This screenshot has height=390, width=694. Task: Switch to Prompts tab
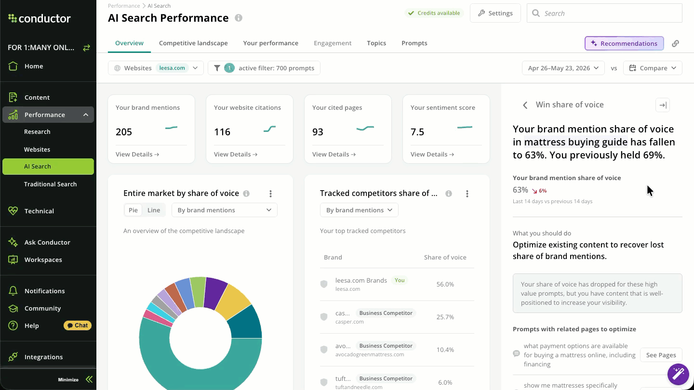[414, 43]
